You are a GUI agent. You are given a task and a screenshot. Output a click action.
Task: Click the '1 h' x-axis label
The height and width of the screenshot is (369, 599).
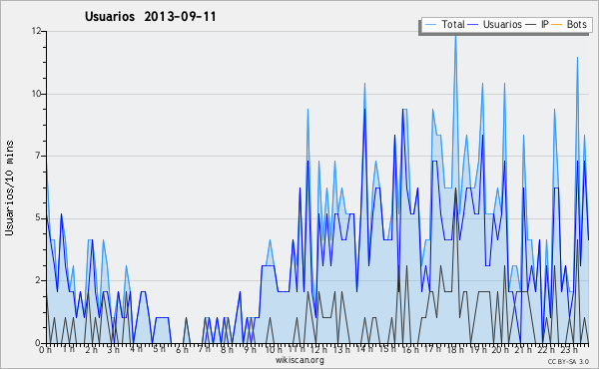(69, 349)
